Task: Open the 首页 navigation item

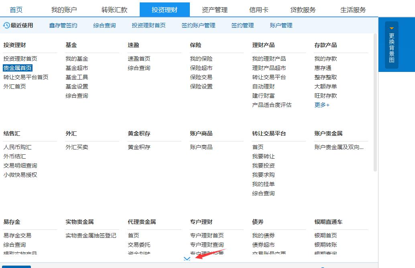Action: tap(16, 9)
